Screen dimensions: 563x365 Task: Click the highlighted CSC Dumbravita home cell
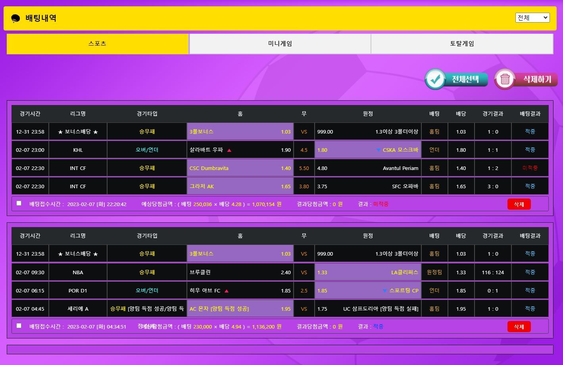pyautogui.click(x=240, y=168)
